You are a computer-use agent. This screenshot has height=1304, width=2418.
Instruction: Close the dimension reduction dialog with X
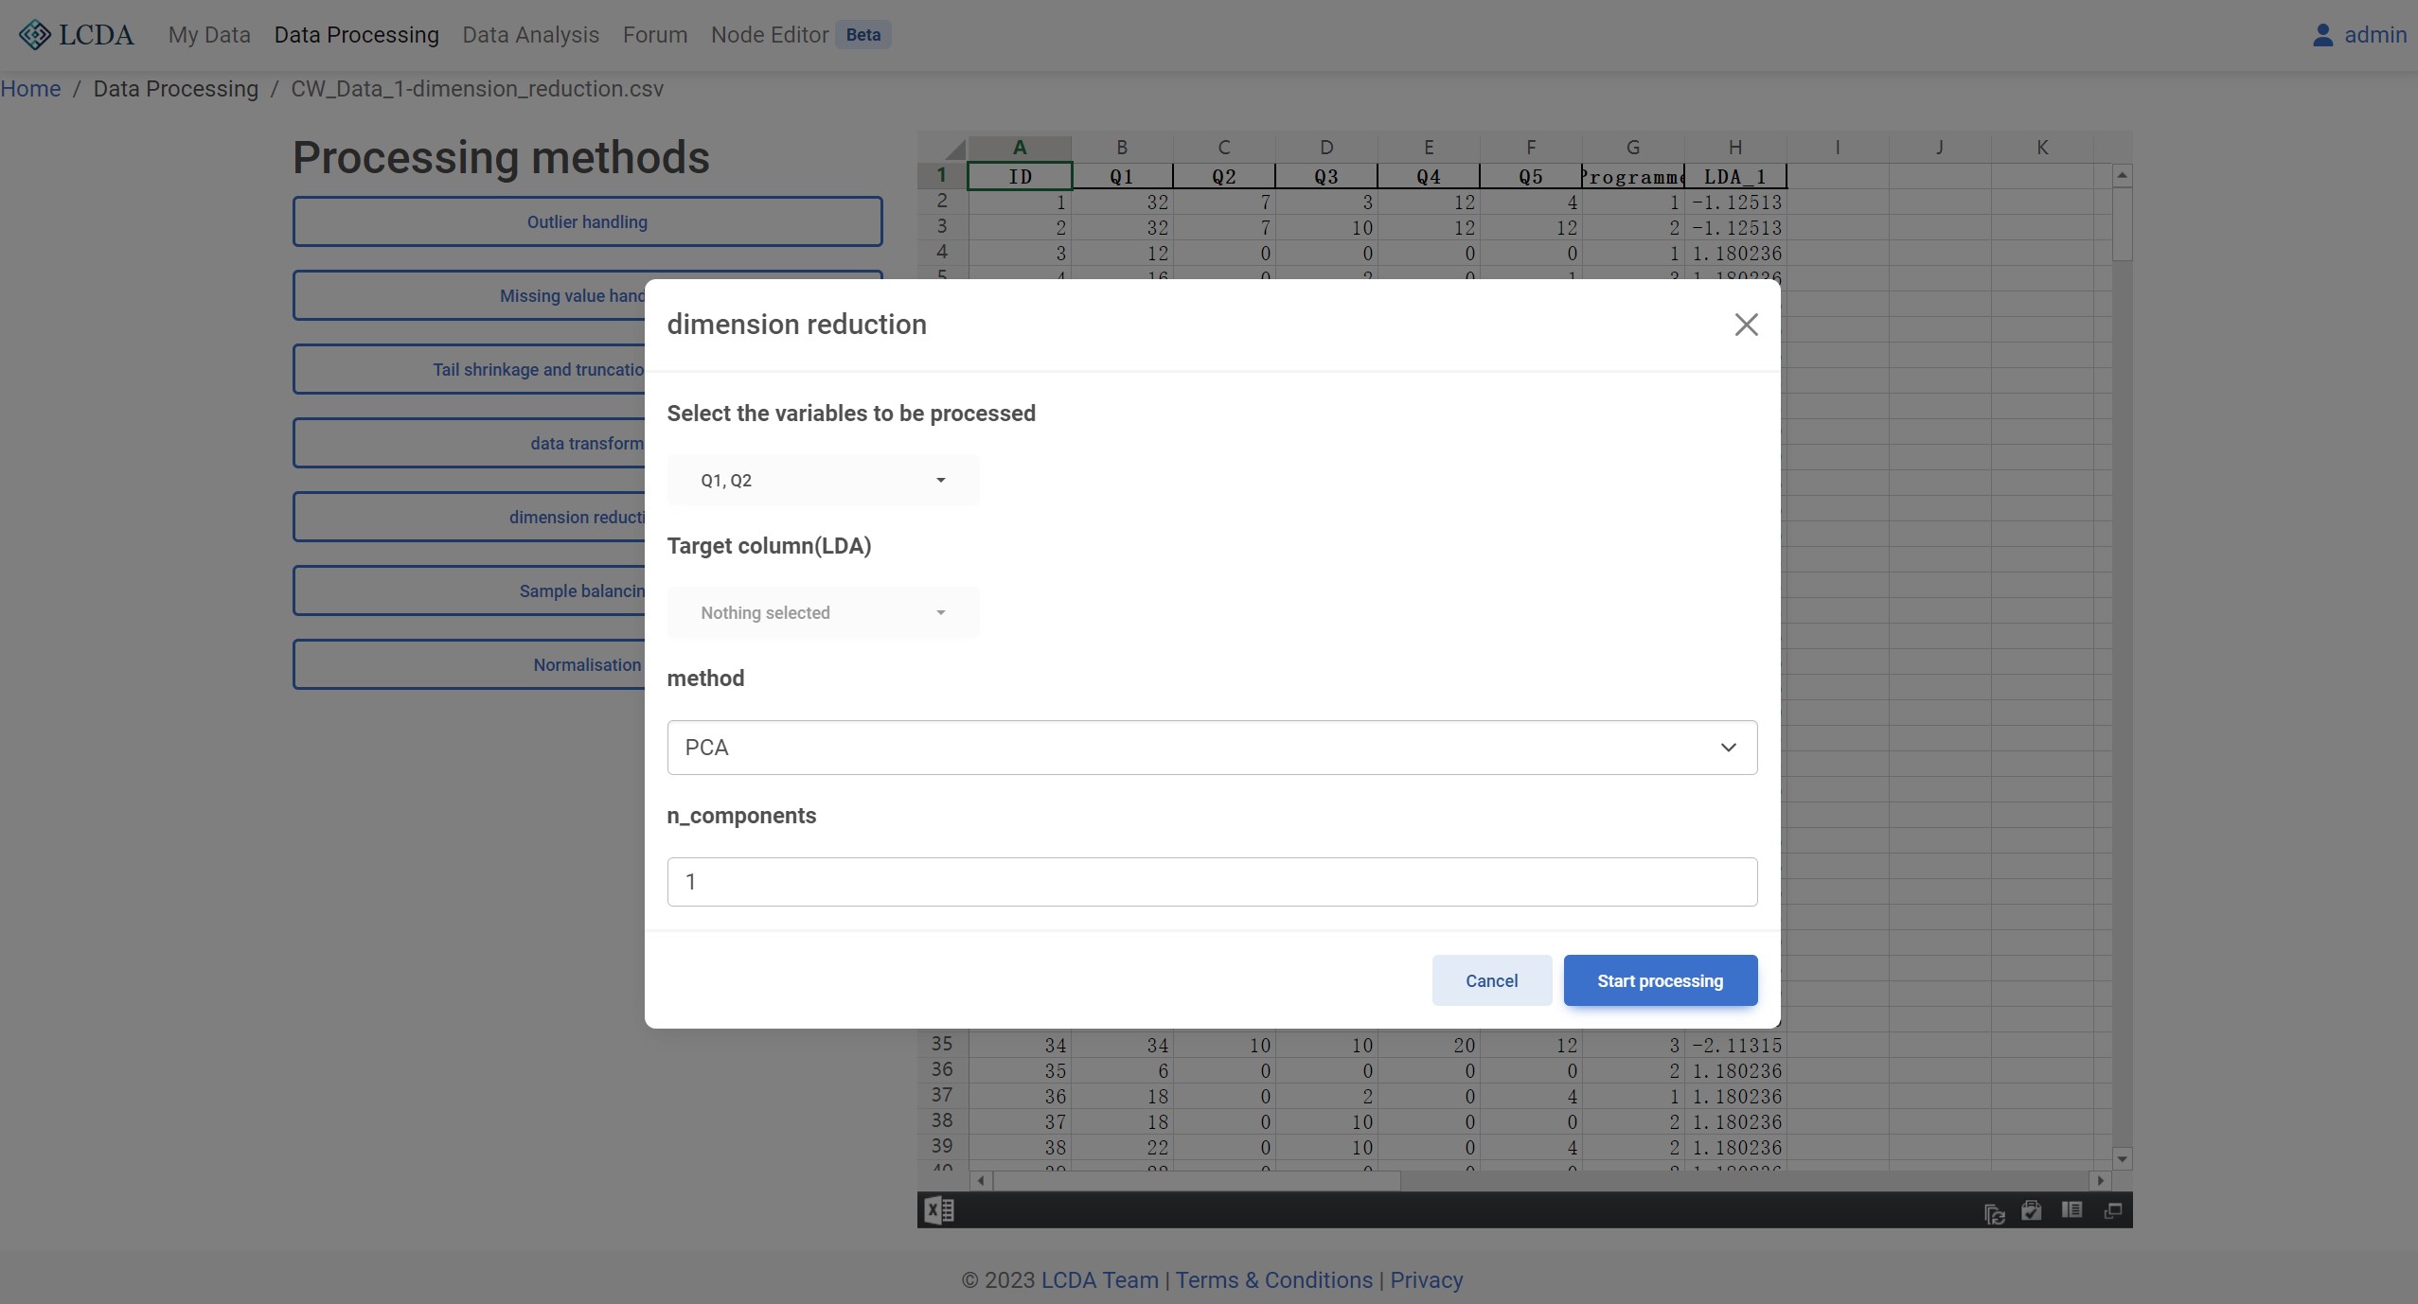(x=1746, y=325)
